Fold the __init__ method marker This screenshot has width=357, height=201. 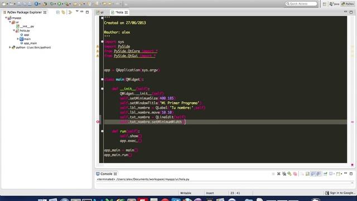point(102,89)
